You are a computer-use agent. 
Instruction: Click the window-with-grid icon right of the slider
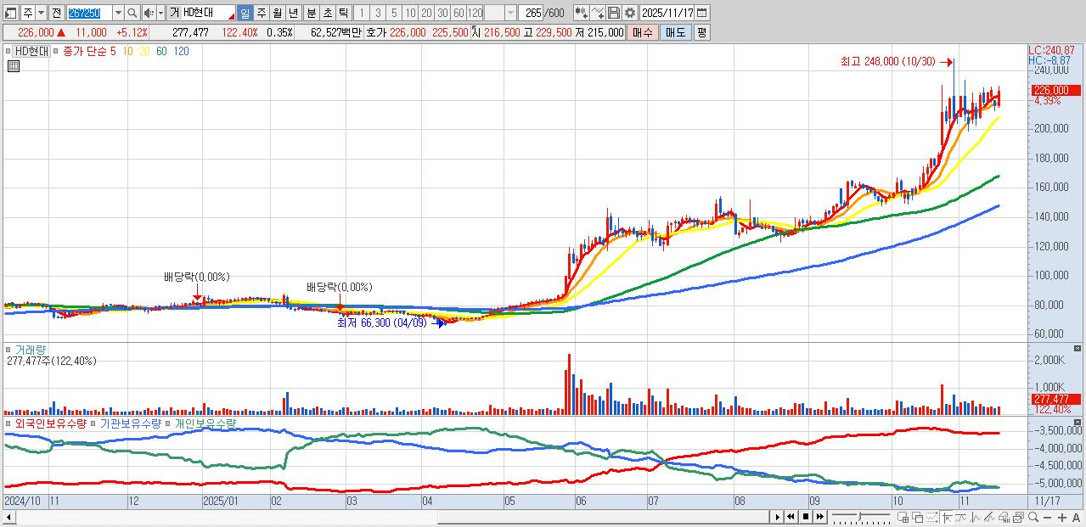tap(903, 517)
